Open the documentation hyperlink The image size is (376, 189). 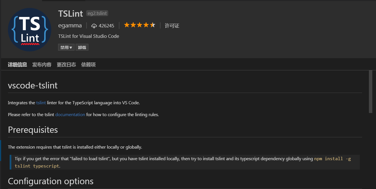(70, 115)
